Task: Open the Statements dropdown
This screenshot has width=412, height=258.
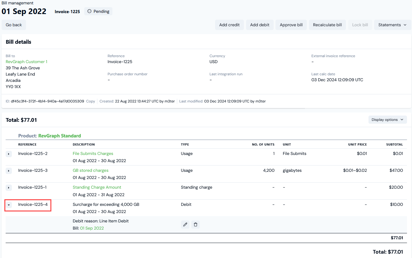Action: pos(392,25)
